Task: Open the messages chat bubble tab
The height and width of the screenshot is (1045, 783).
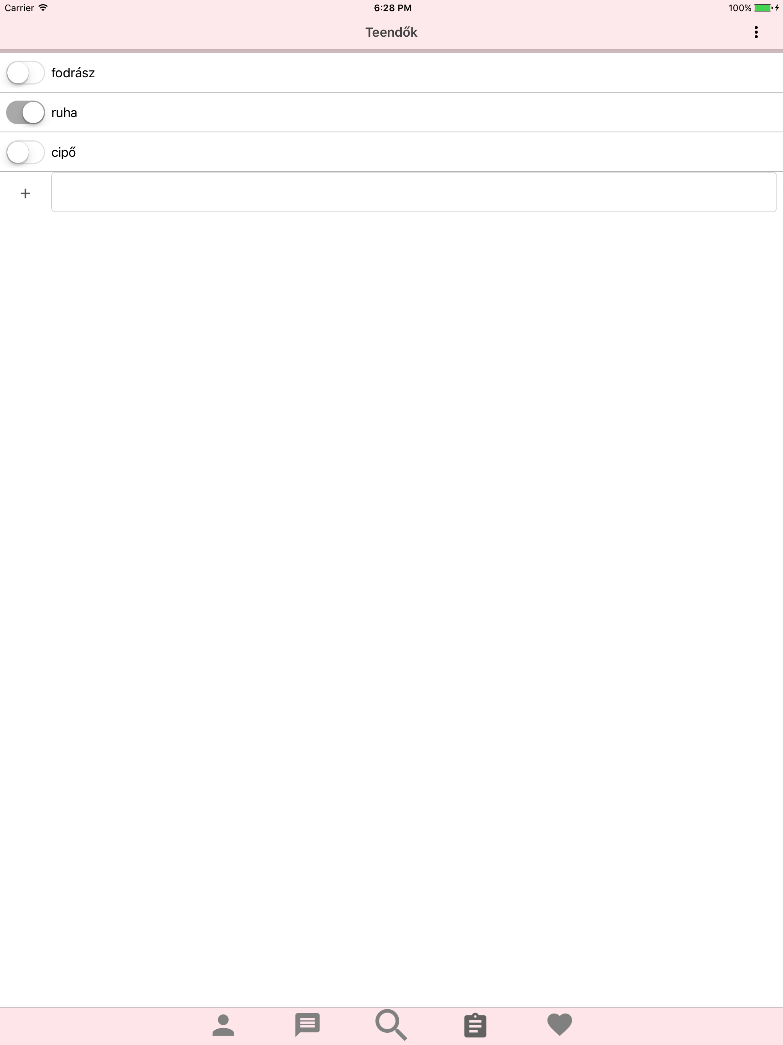Action: coord(307,1025)
